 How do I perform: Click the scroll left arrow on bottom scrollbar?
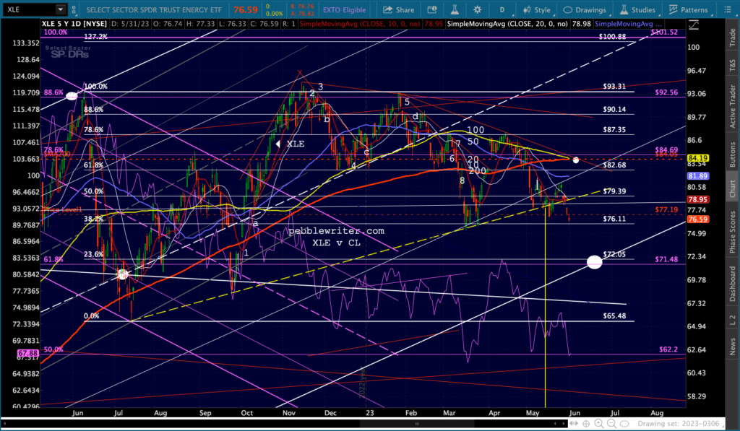point(5,424)
